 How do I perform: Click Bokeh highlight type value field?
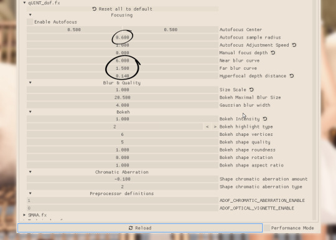114,127
